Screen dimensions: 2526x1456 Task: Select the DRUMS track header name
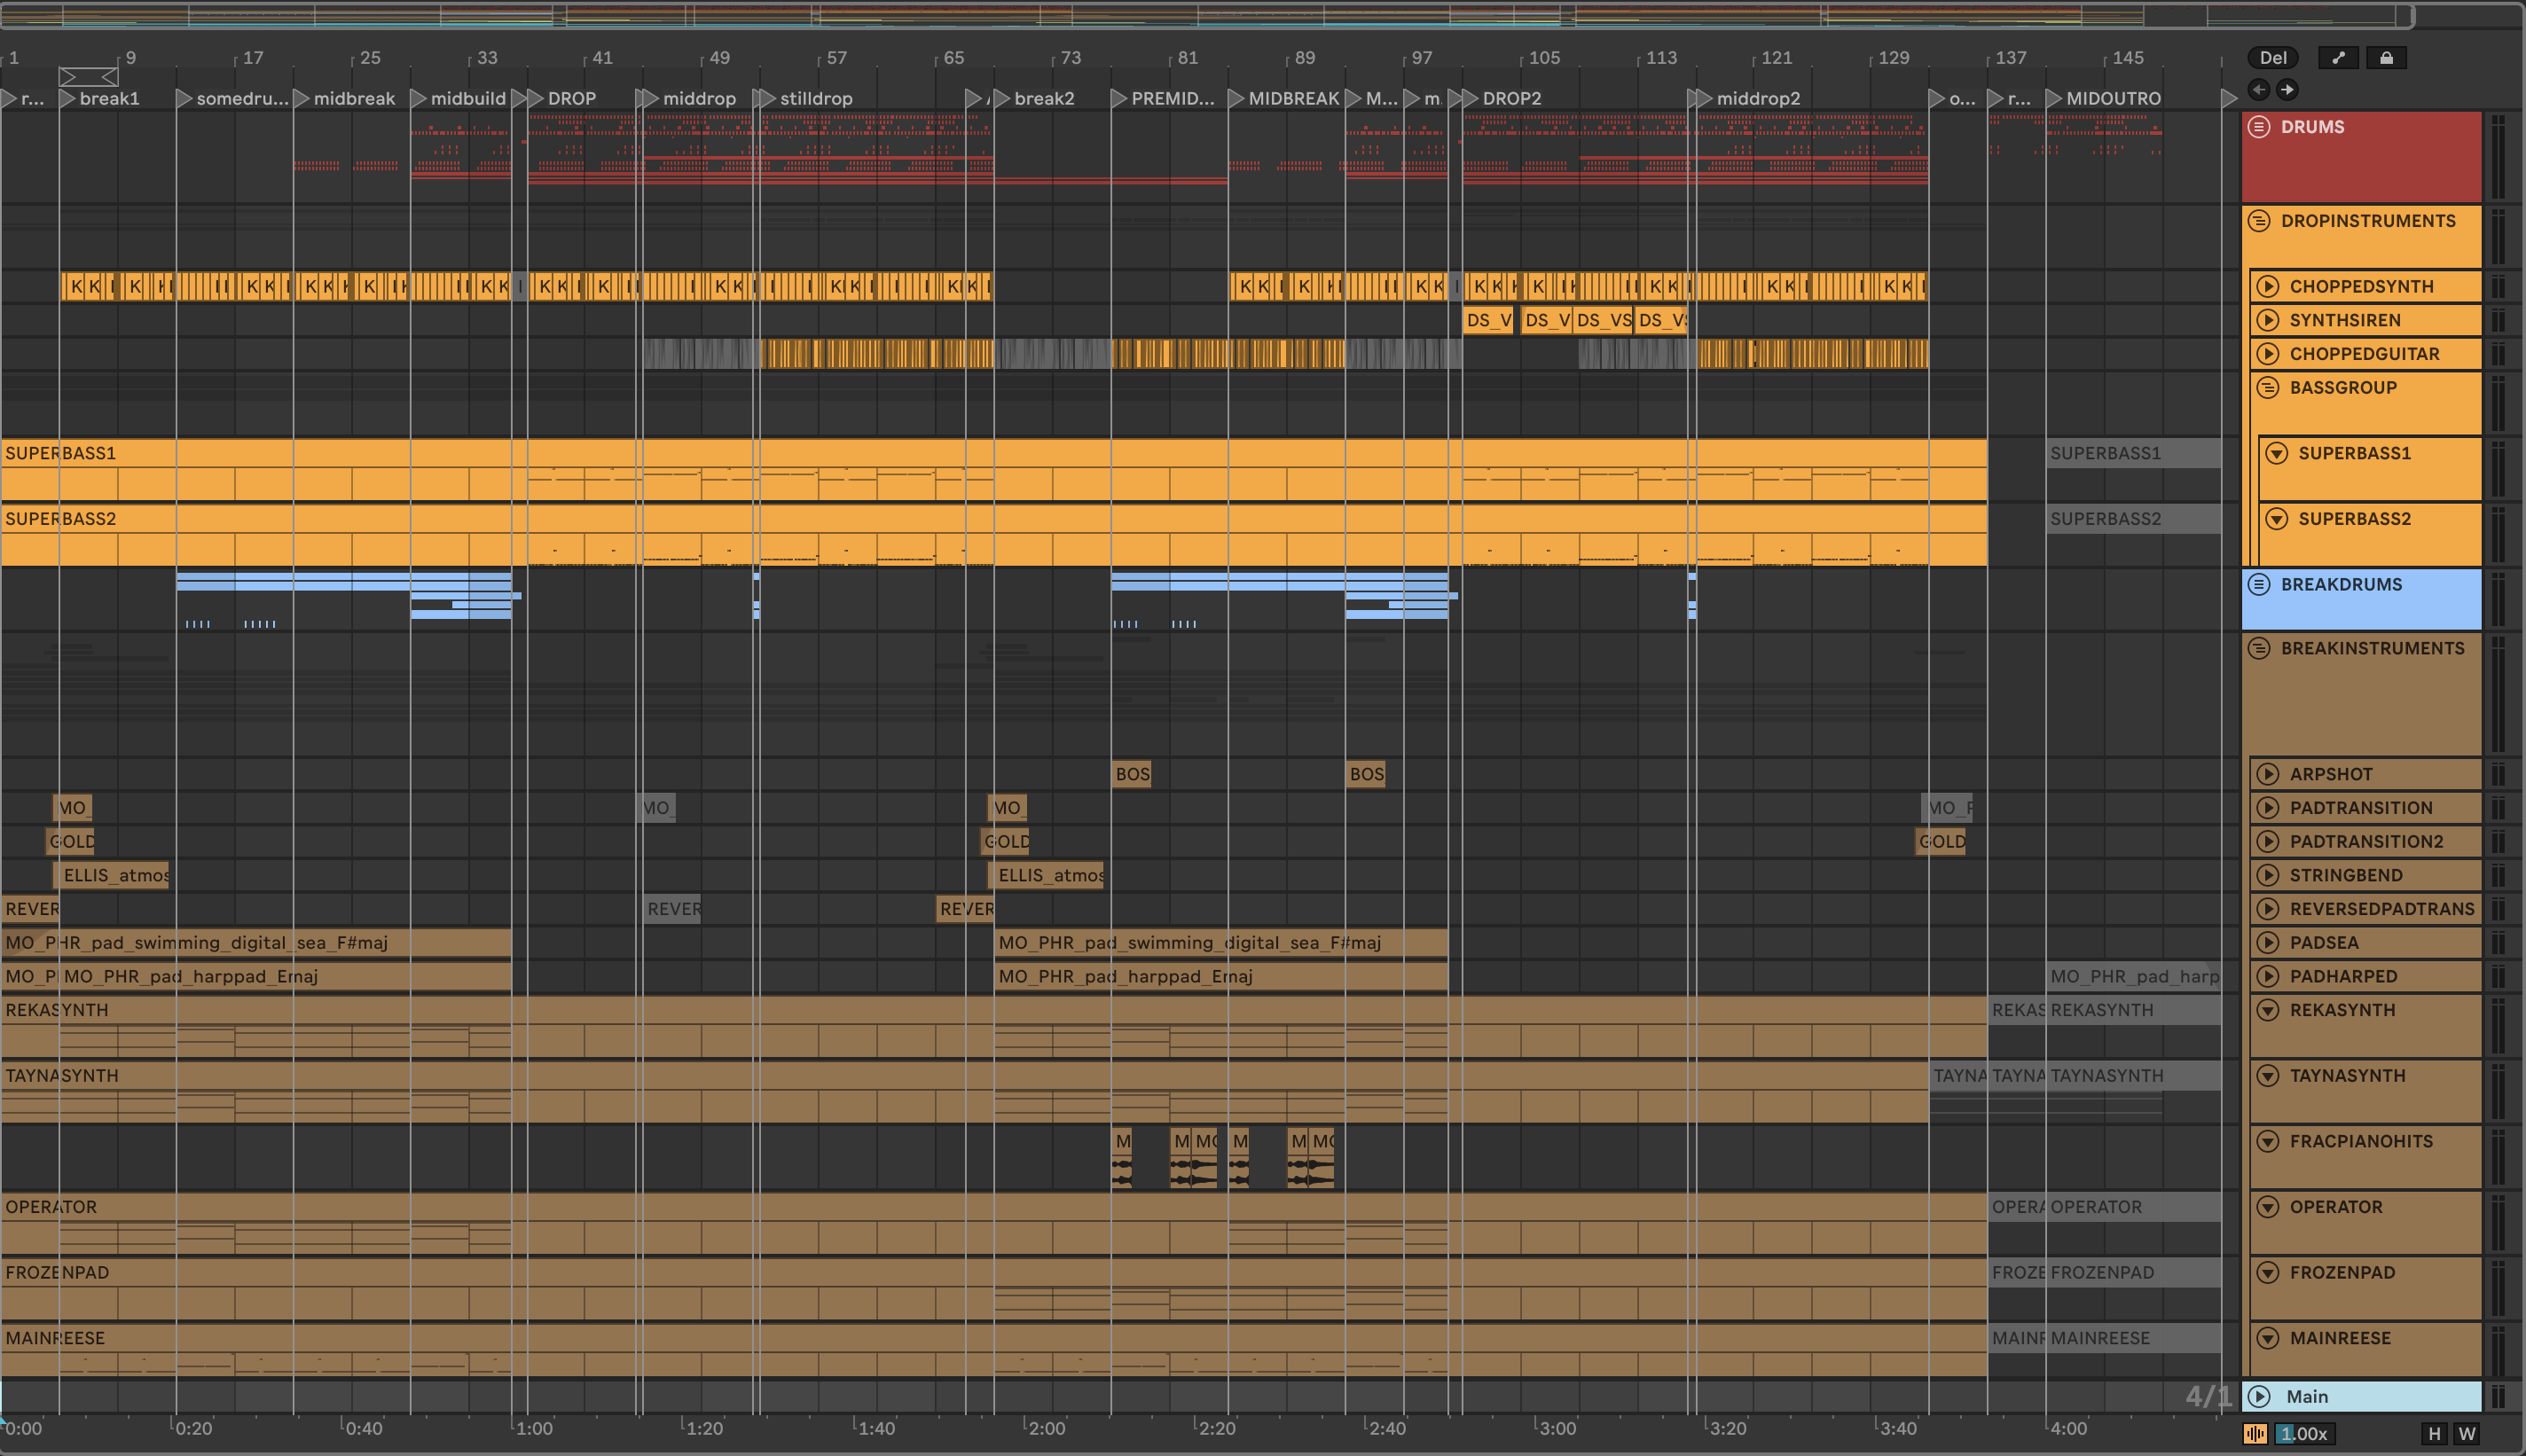tap(2312, 127)
